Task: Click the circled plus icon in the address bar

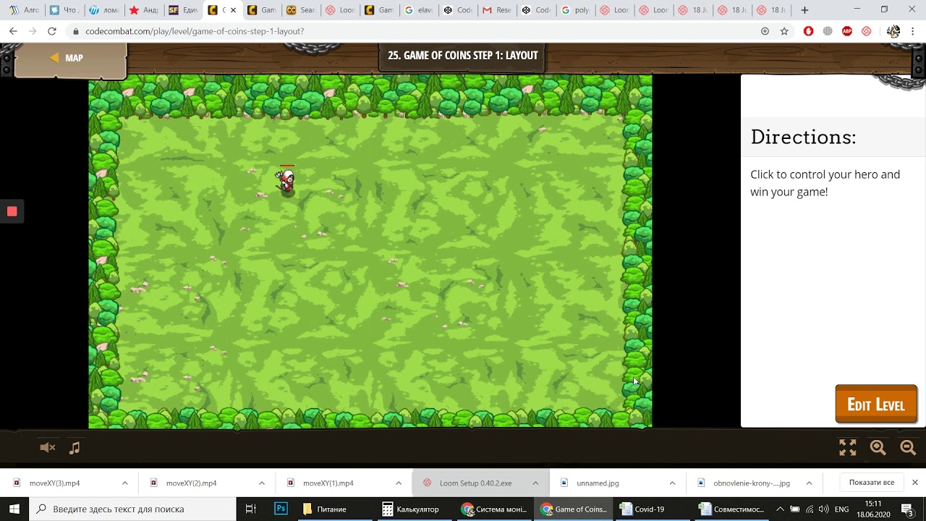Action: click(x=765, y=31)
